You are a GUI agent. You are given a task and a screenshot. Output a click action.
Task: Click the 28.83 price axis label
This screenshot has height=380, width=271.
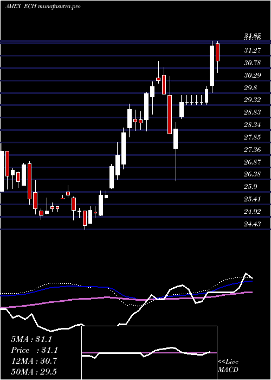click(253, 112)
